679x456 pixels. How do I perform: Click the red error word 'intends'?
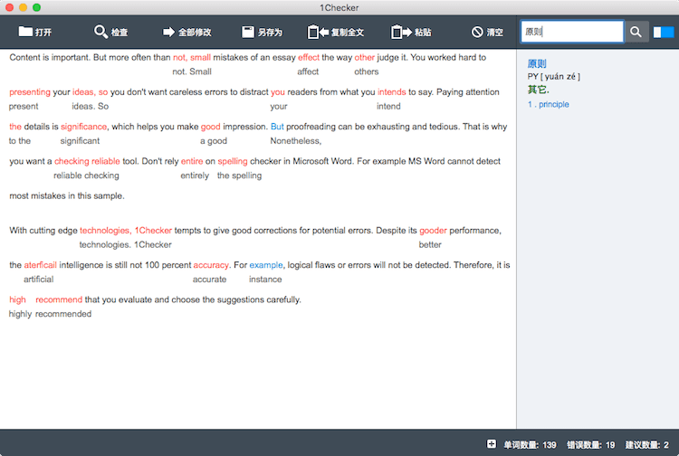pyautogui.click(x=391, y=91)
